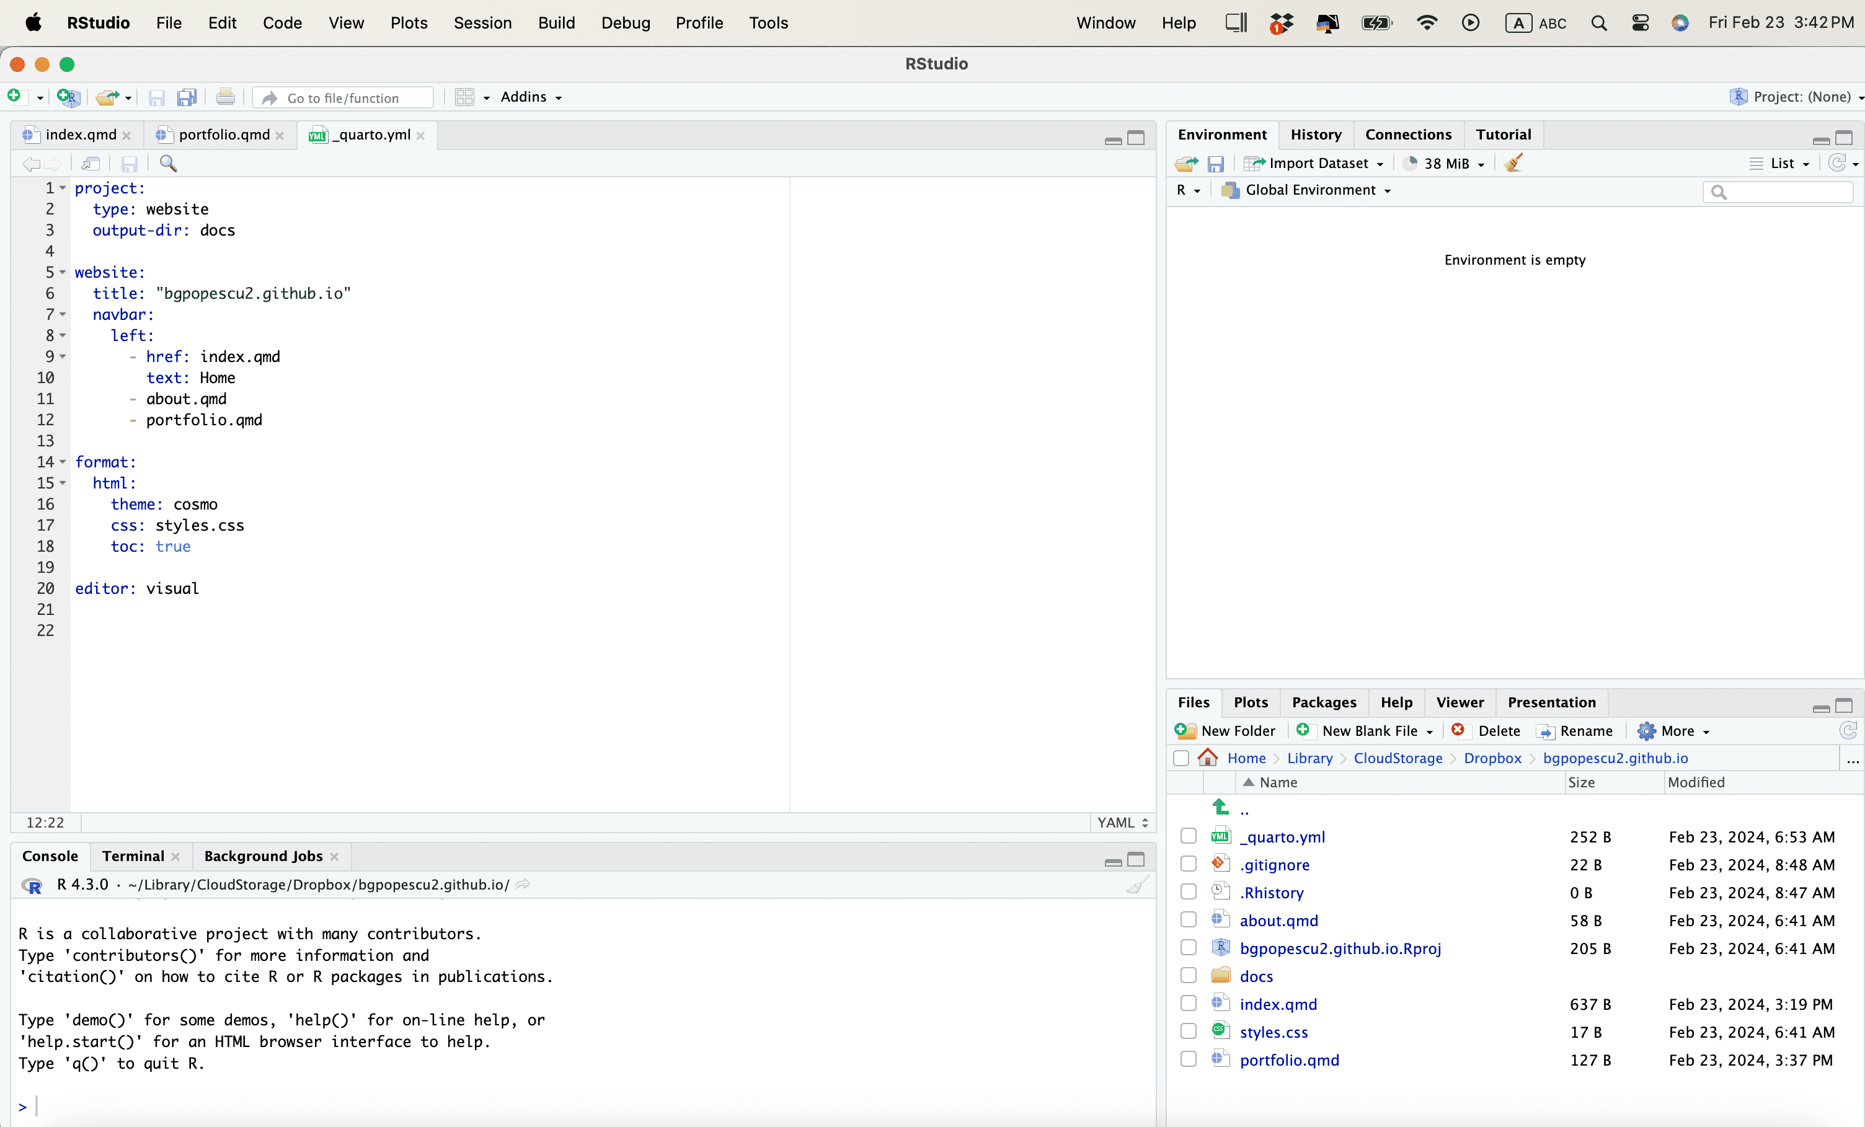
Task: Open the about.qmd file link
Action: (x=1278, y=921)
